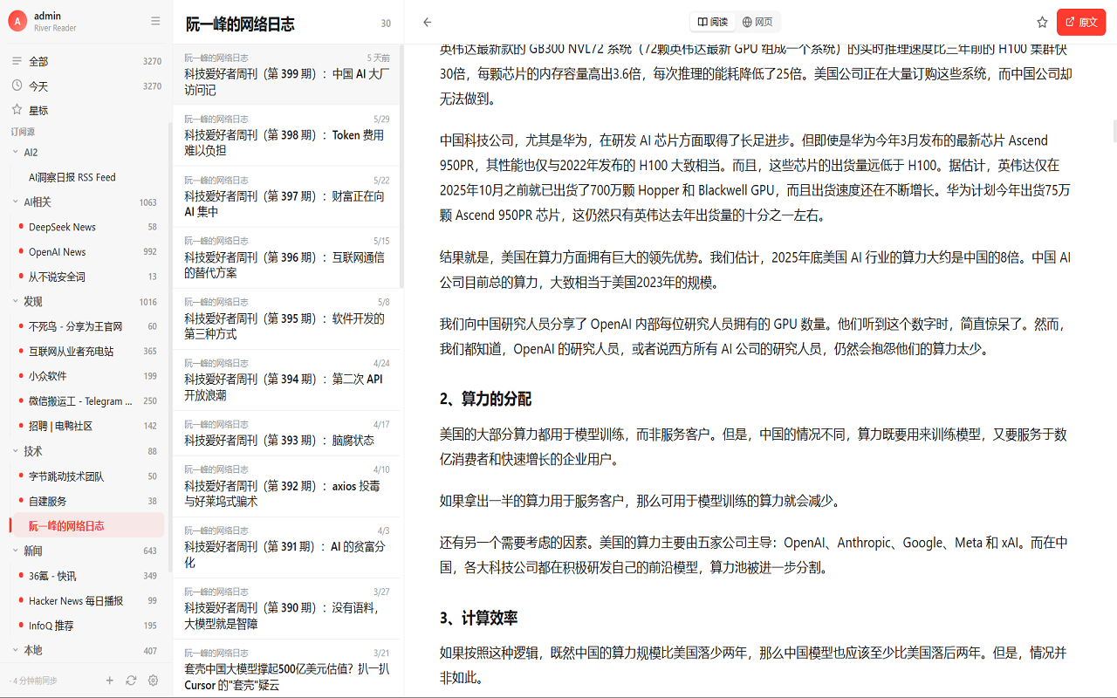Image resolution: width=1117 pixels, height=698 pixels.
Task: Open the original article via 原文 button
Action: [1081, 22]
